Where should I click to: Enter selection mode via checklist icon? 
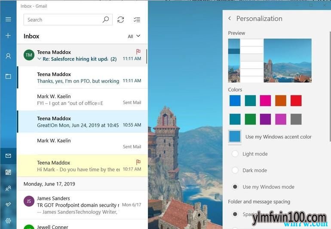pyautogui.click(x=137, y=20)
